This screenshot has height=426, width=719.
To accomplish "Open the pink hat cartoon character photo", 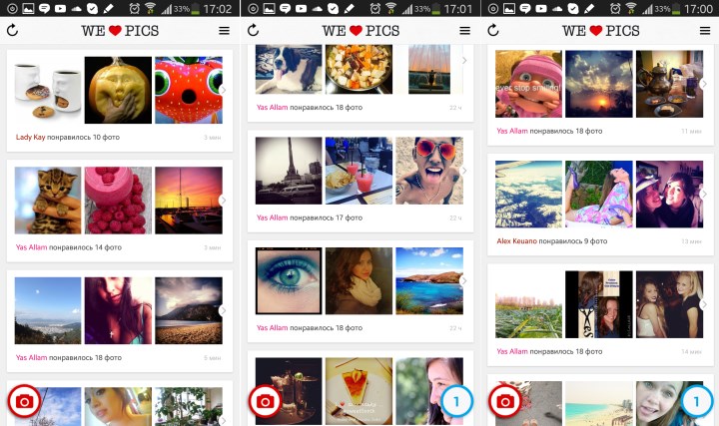I will tap(528, 84).
